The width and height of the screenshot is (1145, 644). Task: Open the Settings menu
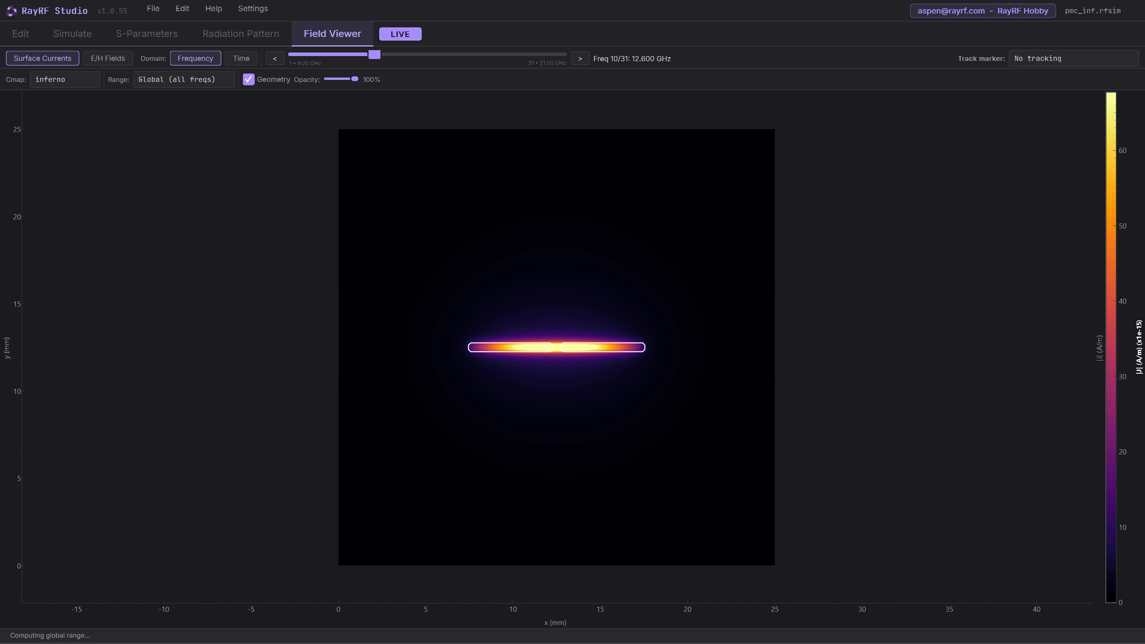[253, 8]
